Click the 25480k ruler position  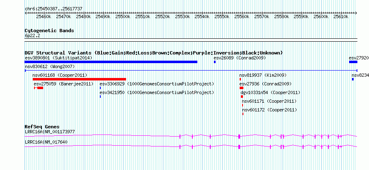(x=83, y=17)
